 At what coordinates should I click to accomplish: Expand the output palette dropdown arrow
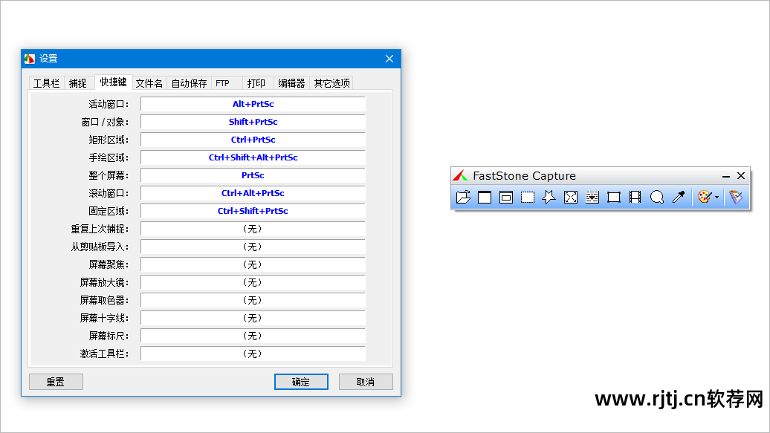(x=717, y=198)
